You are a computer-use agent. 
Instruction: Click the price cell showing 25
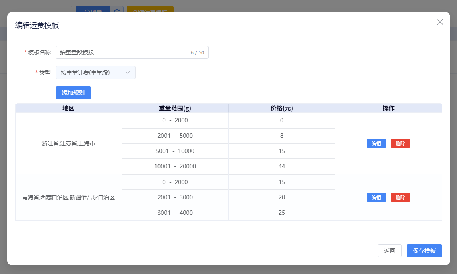click(282, 213)
